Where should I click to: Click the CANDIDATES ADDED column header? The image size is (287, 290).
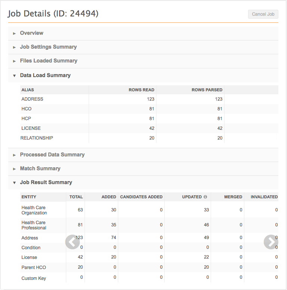tap(141, 197)
